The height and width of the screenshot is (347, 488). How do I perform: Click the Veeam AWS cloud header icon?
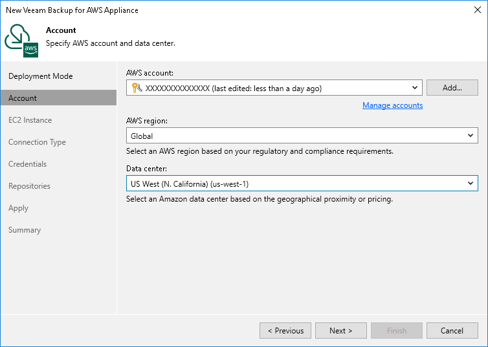pos(21,41)
